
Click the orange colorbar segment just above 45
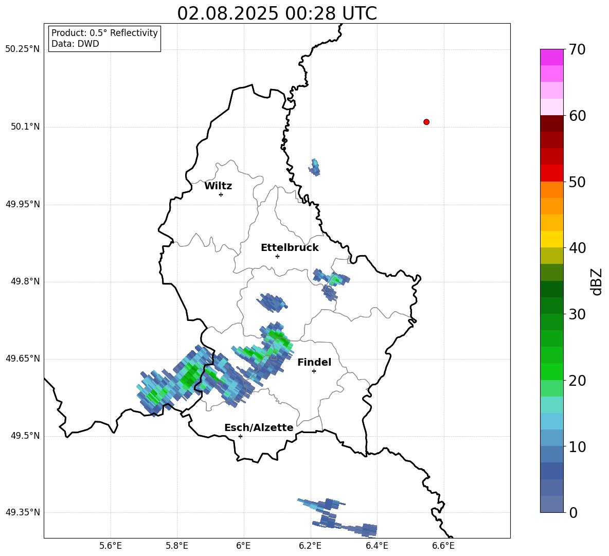coord(551,206)
